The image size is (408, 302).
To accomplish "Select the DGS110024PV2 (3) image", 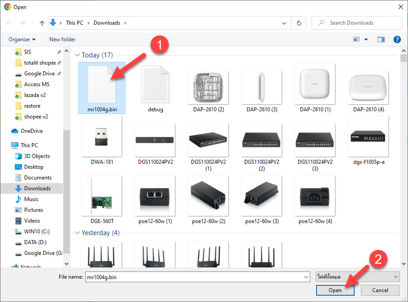I will point(315,147).
